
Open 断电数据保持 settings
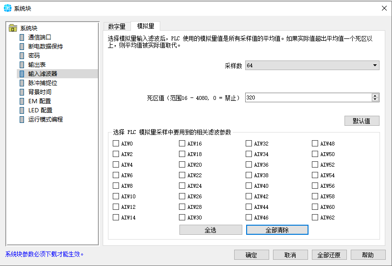pyautogui.click(x=46, y=46)
